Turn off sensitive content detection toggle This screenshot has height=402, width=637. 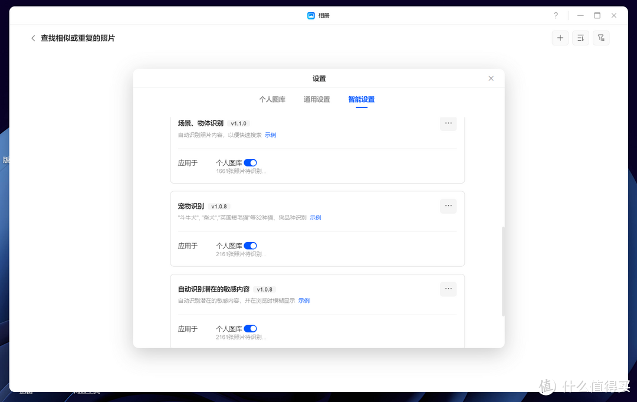pos(250,329)
